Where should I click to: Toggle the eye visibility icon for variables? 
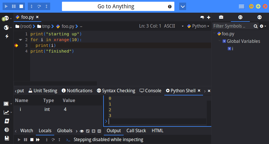(82, 131)
